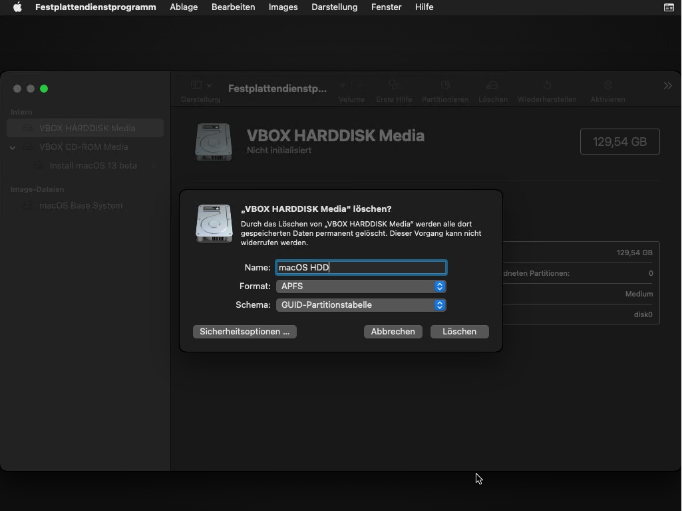Click the disk0 value in info table

[643, 314]
